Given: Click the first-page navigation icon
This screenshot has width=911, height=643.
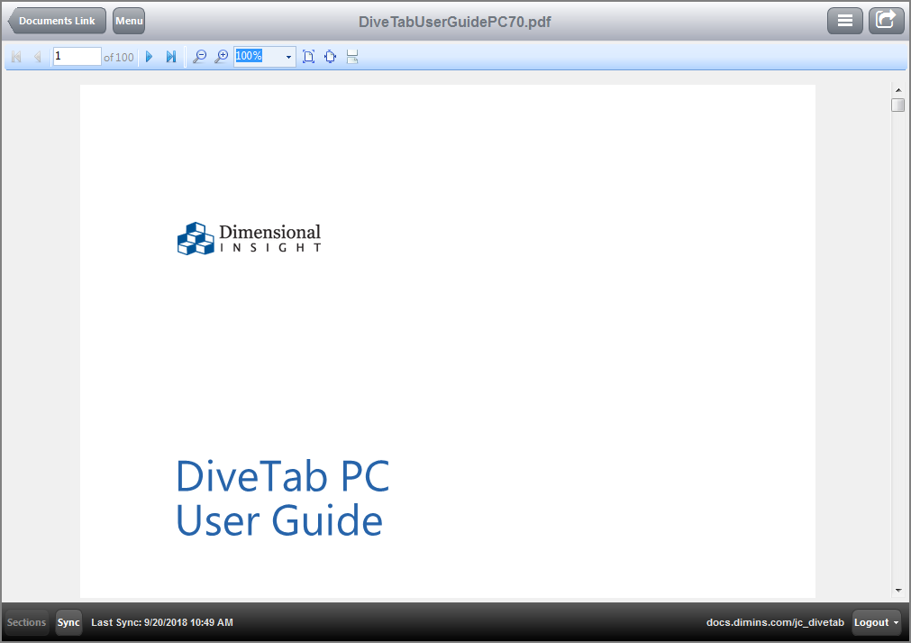Looking at the screenshot, I should (x=15, y=56).
